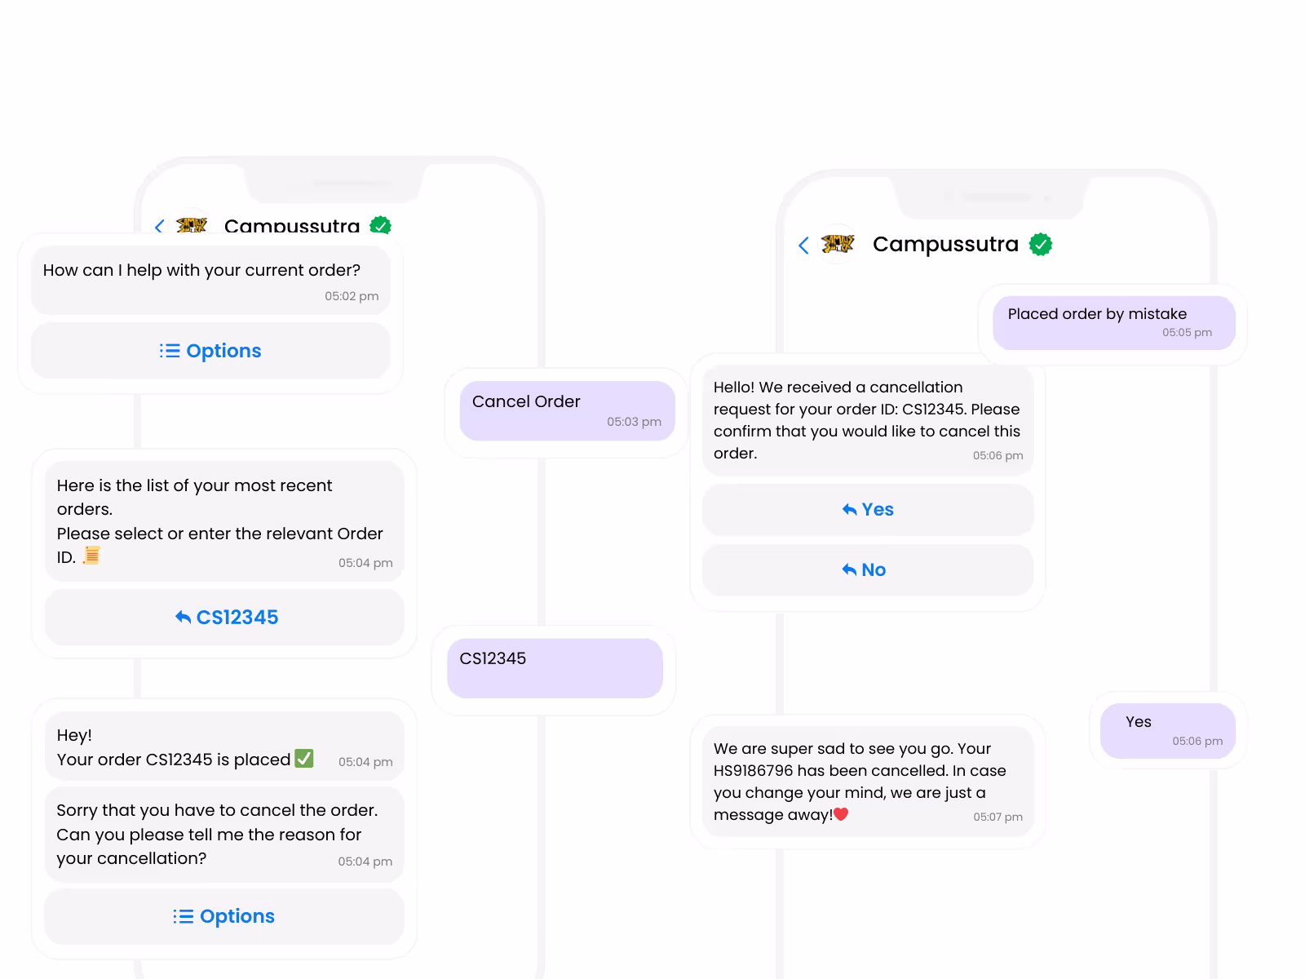Screen dimensions: 1305x979
Task: Click the 05:02 pm timestamp
Action: [x=352, y=296]
